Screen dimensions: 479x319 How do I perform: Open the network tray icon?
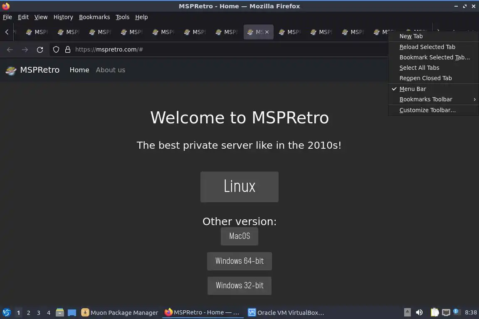(x=446, y=312)
